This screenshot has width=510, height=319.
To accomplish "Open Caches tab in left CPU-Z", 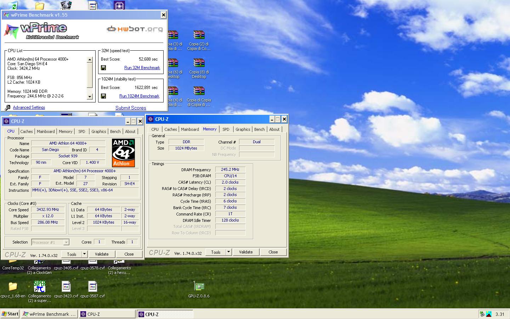I will click(26, 131).
